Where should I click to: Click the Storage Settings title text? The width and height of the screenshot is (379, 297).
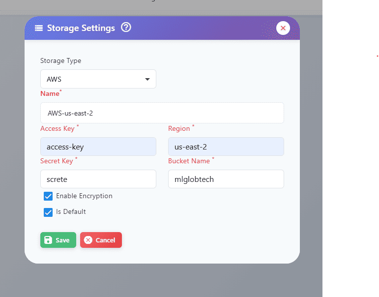coord(81,28)
